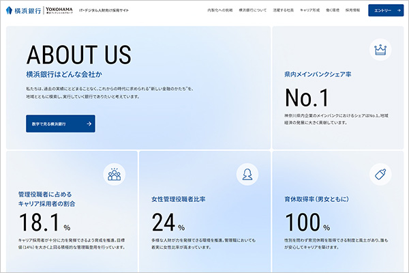Open the 内製化への挑戦 menu item

(220, 10)
